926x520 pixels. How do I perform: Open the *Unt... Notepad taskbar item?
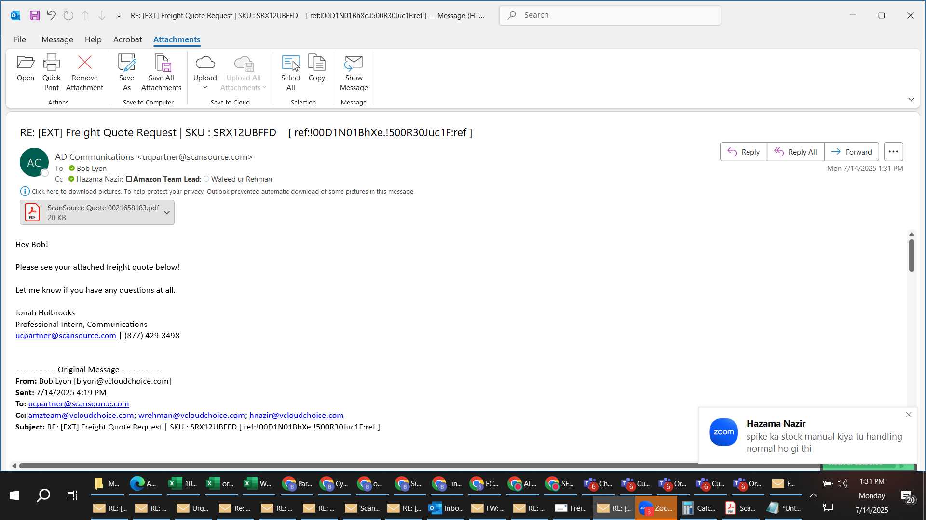[x=783, y=508]
